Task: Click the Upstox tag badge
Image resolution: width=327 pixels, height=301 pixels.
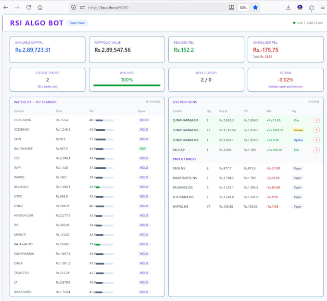Action: point(298,140)
